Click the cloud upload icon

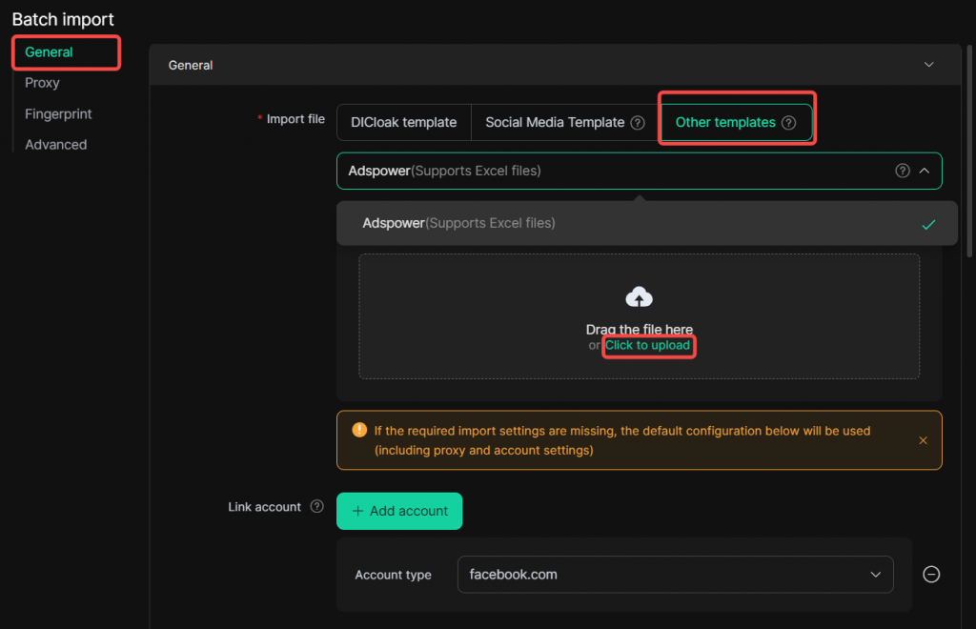(639, 297)
